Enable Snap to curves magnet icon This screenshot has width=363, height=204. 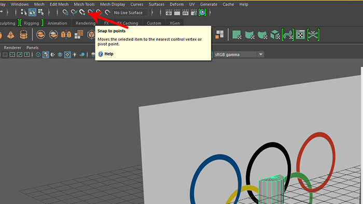click(74, 12)
